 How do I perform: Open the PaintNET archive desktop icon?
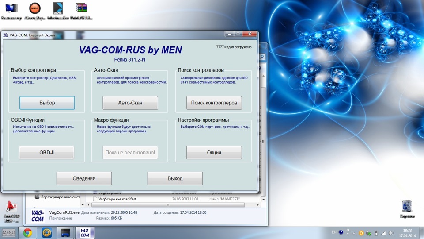[81, 11]
